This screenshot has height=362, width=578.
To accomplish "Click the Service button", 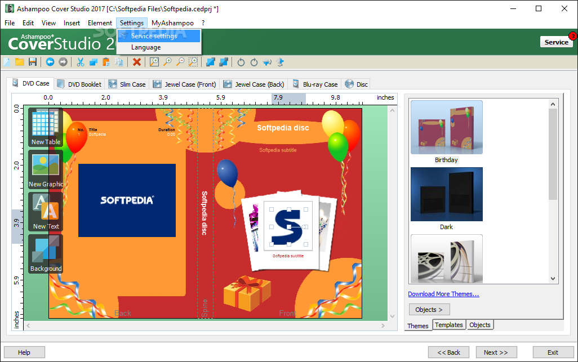I will (556, 42).
